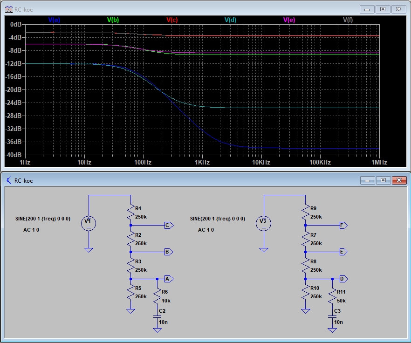
Task: Click the V(e) magenta trace label
Action: pos(289,20)
